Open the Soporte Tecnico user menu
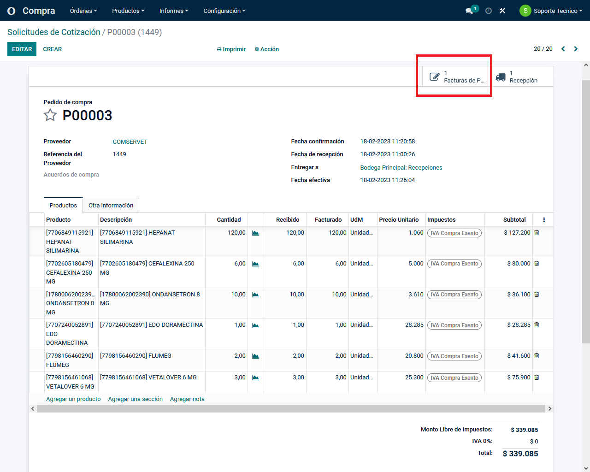 (x=551, y=11)
